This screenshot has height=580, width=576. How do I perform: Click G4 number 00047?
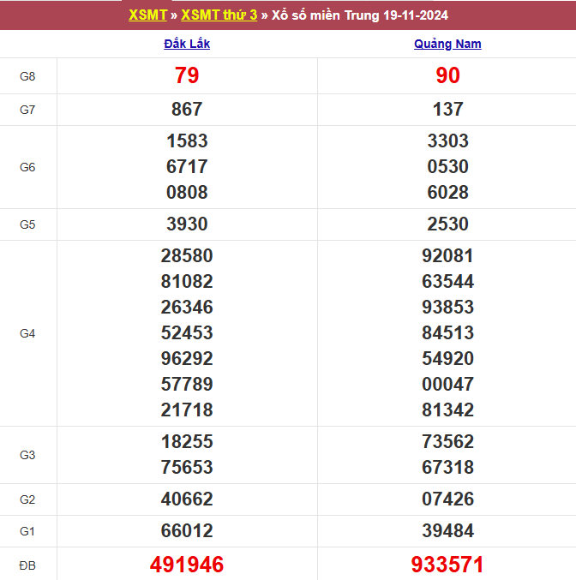click(447, 384)
